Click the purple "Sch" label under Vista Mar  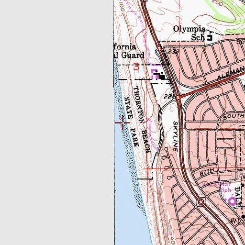[x=226, y=190]
